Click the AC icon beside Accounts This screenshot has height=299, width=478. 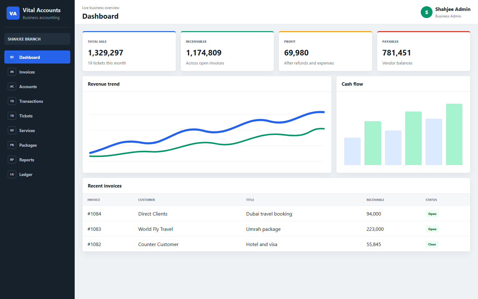[12, 87]
